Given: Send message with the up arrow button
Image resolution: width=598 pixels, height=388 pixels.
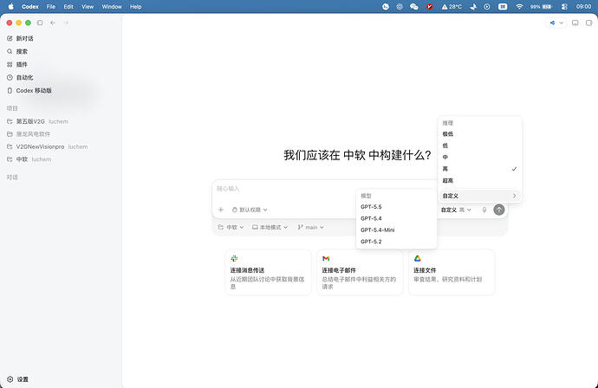Looking at the screenshot, I should point(499,210).
